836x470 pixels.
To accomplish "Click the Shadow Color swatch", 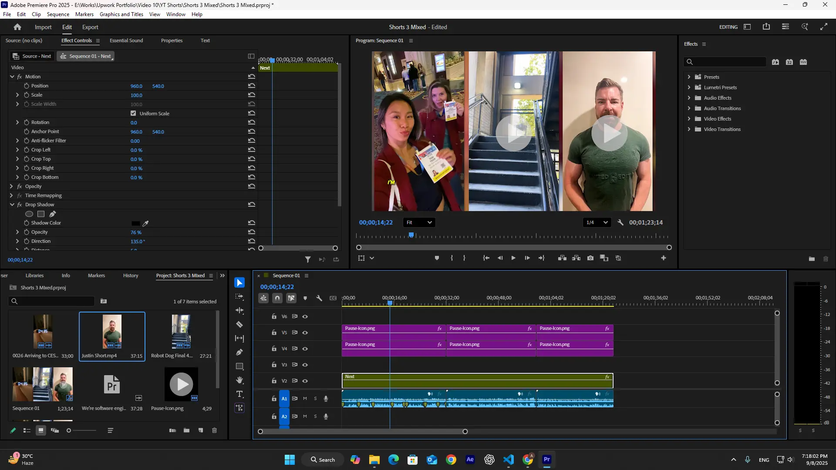I will [x=135, y=223].
